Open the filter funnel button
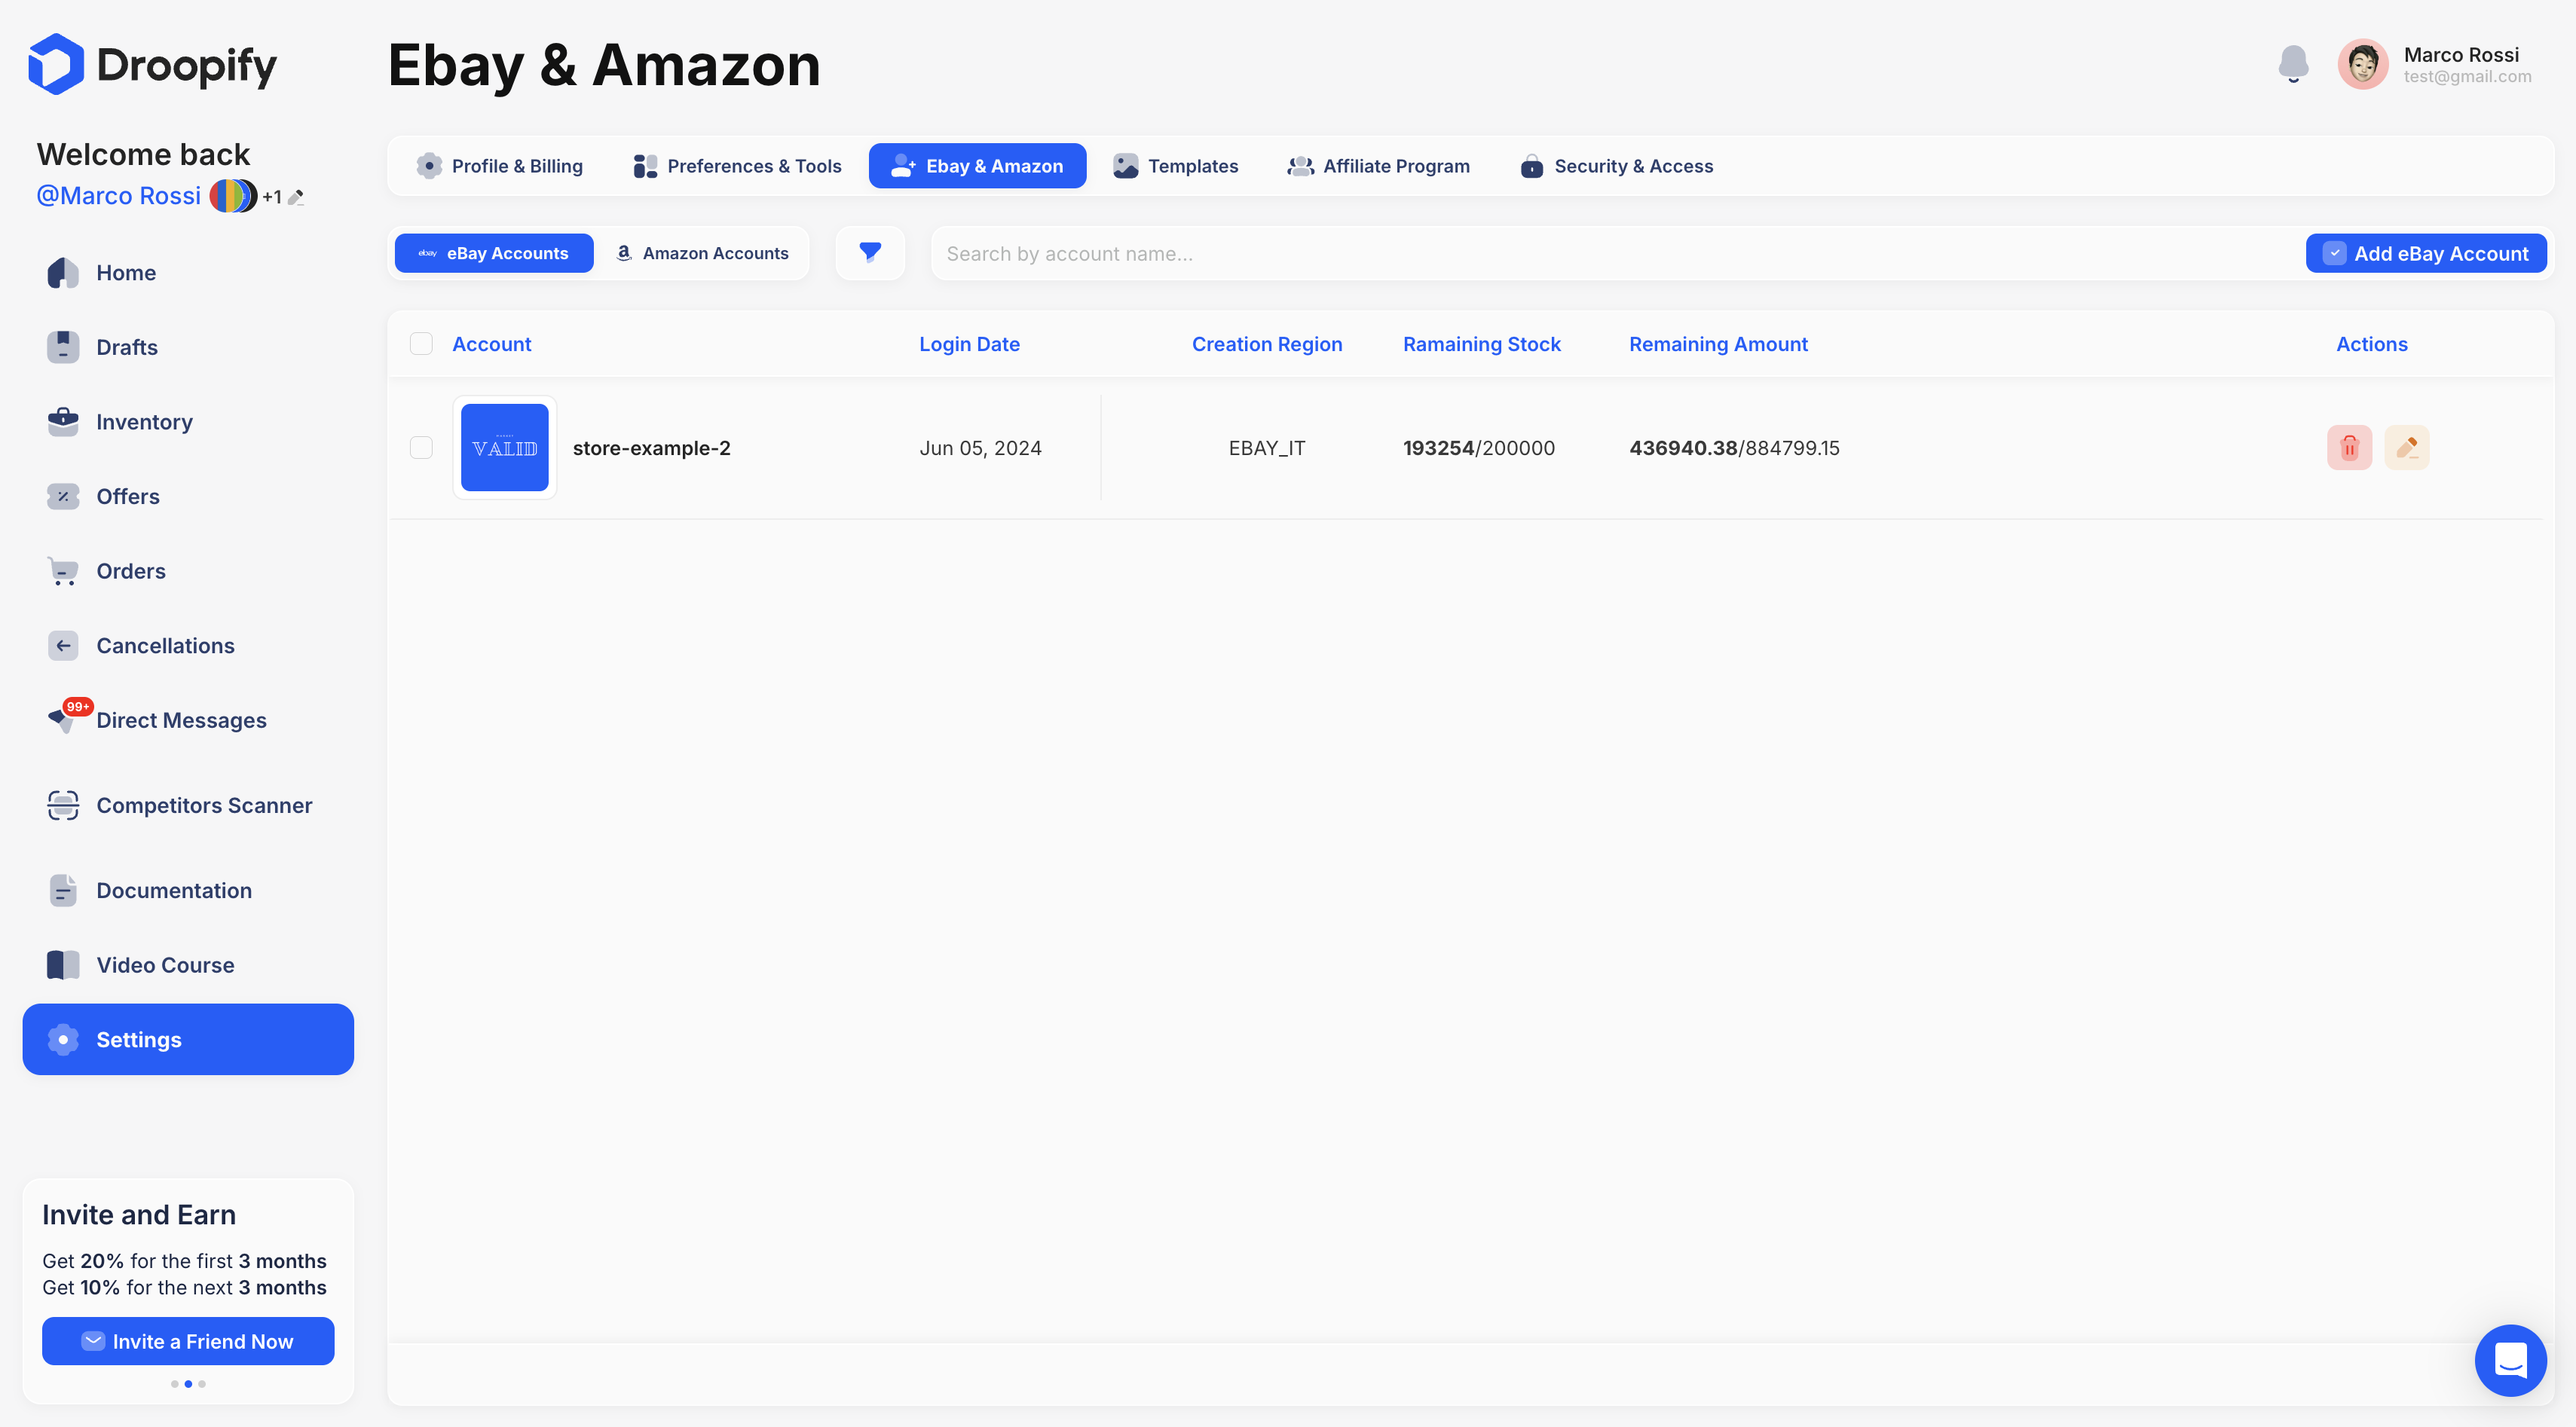This screenshot has width=2576, height=1427. coord(870,253)
